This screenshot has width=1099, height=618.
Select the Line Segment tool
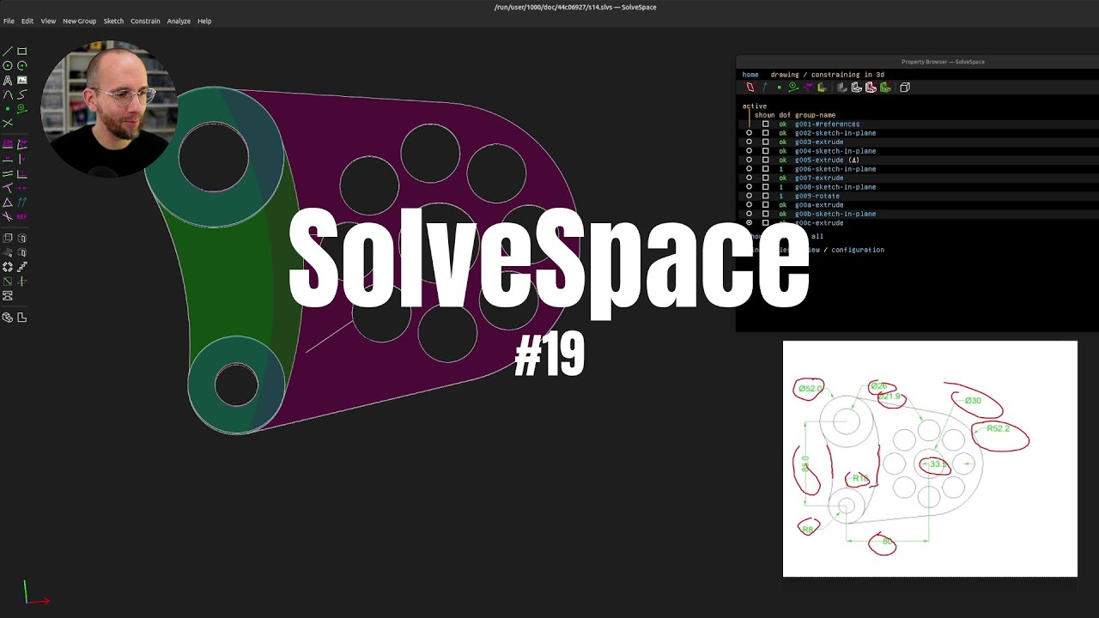point(8,51)
